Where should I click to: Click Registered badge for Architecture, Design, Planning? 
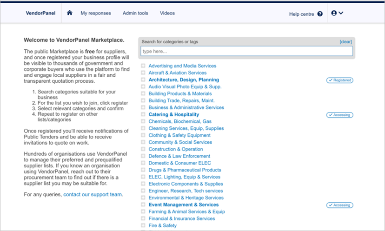coord(339,80)
